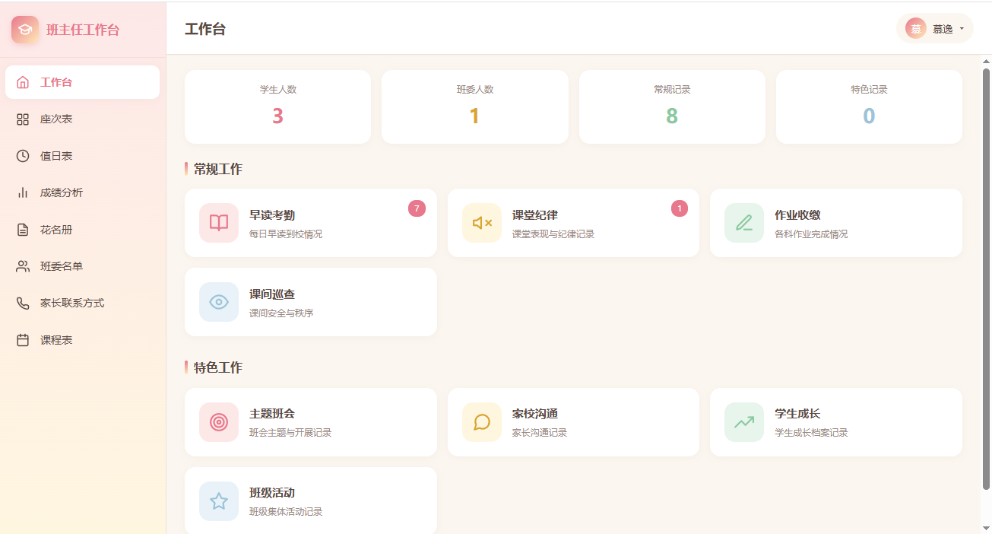Expand the 慕逸 user dropdown arrow
This screenshot has width=992, height=534.
coord(962,29)
